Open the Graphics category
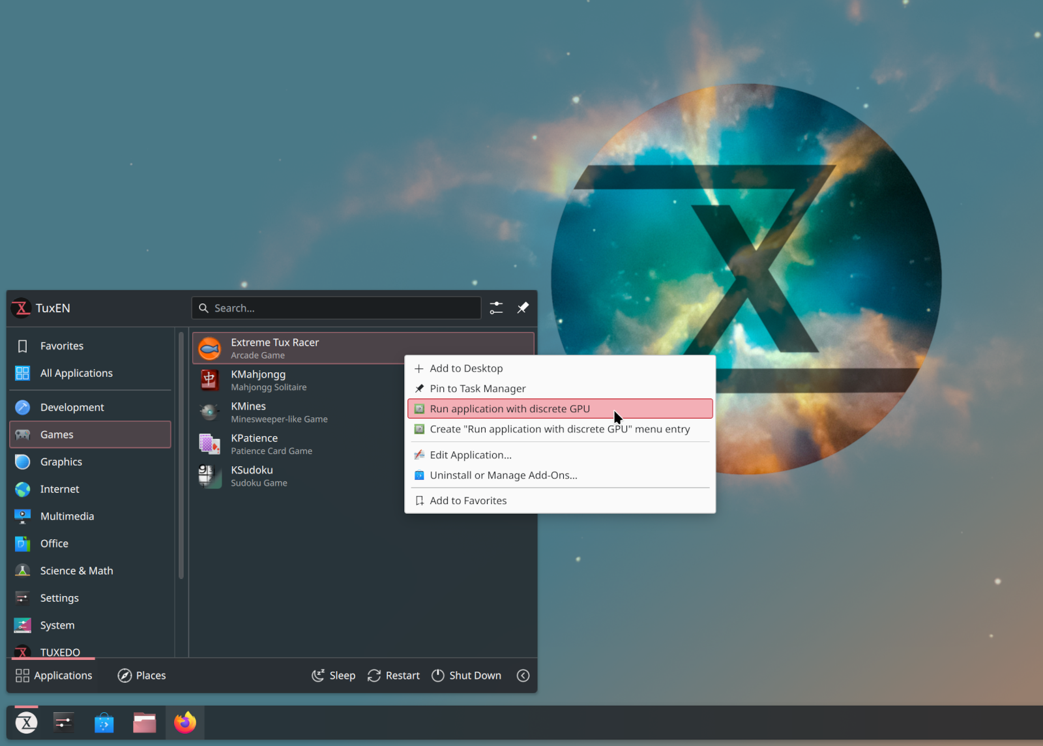Screen dimensions: 1043x746 pyautogui.click(x=90, y=462)
